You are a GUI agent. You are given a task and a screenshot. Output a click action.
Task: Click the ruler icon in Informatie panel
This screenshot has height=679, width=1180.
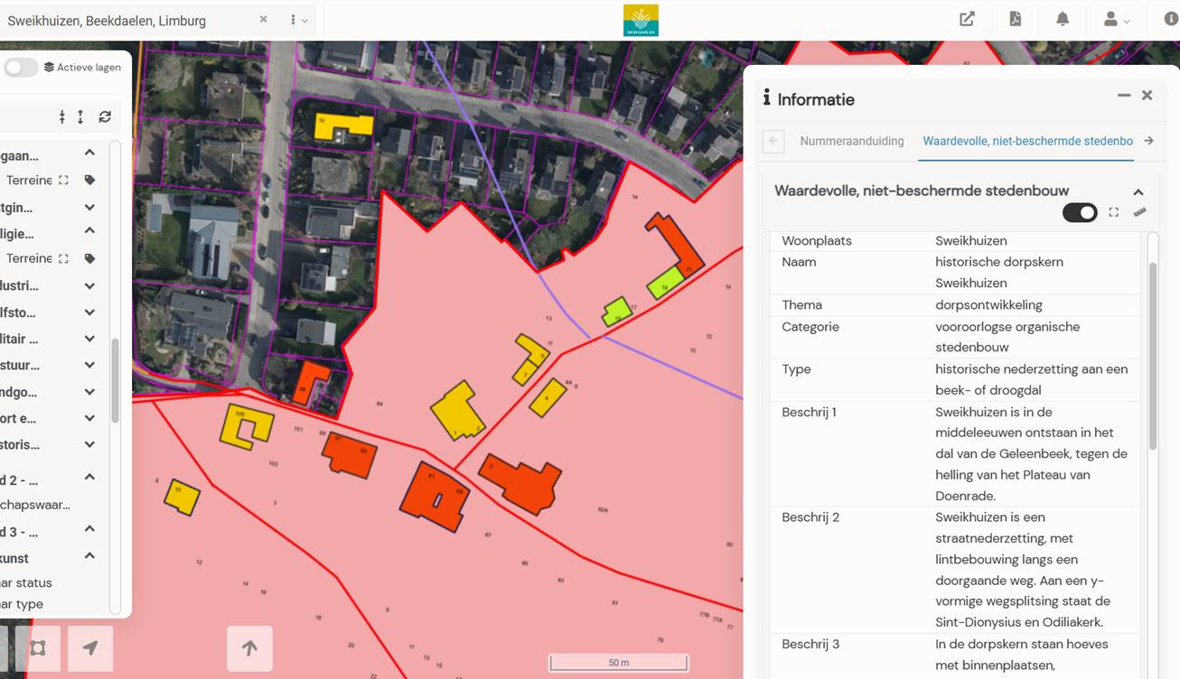click(1139, 212)
